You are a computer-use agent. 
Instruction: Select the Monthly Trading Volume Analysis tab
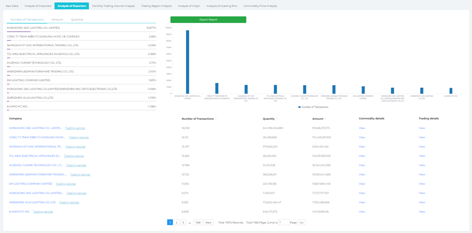(113, 6)
